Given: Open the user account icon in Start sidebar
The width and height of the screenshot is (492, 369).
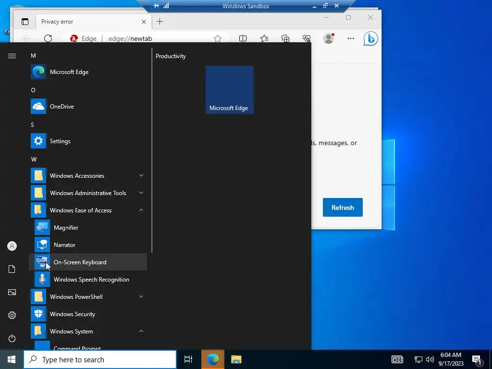Looking at the screenshot, I should pyautogui.click(x=12, y=246).
